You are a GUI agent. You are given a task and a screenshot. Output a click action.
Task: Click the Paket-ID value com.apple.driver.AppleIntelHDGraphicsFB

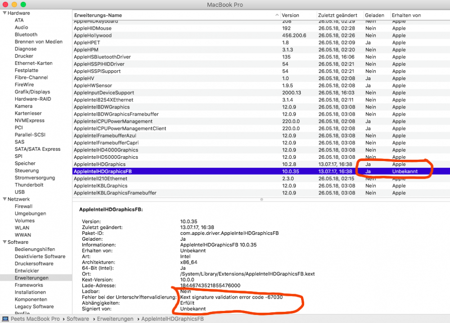(229, 233)
